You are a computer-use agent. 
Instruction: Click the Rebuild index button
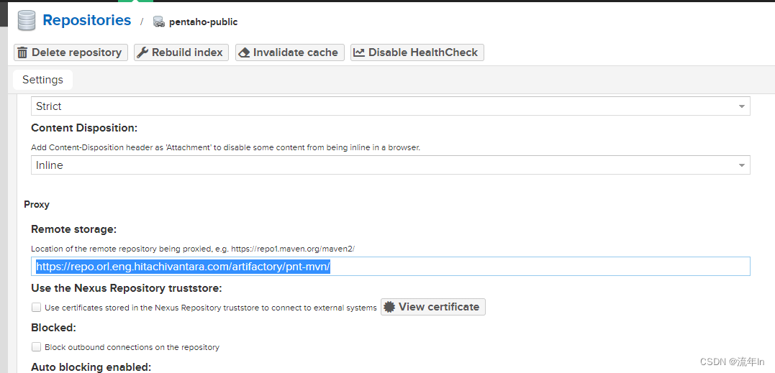[181, 52]
